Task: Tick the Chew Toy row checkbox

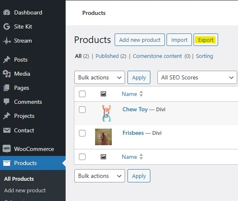Action: [82, 110]
